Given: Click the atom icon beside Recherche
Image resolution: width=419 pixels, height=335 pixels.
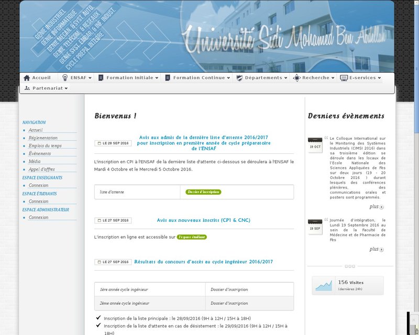Looking at the screenshot, I should click(296, 78).
